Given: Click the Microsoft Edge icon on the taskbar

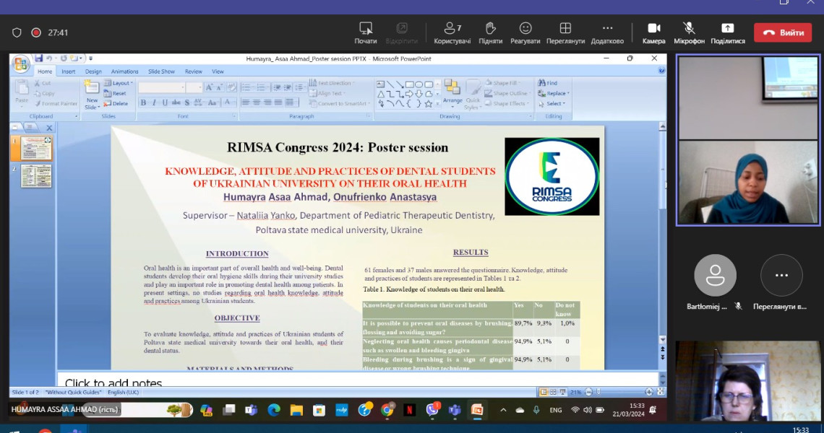Looking at the screenshot, I should pyautogui.click(x=274, y=410).
